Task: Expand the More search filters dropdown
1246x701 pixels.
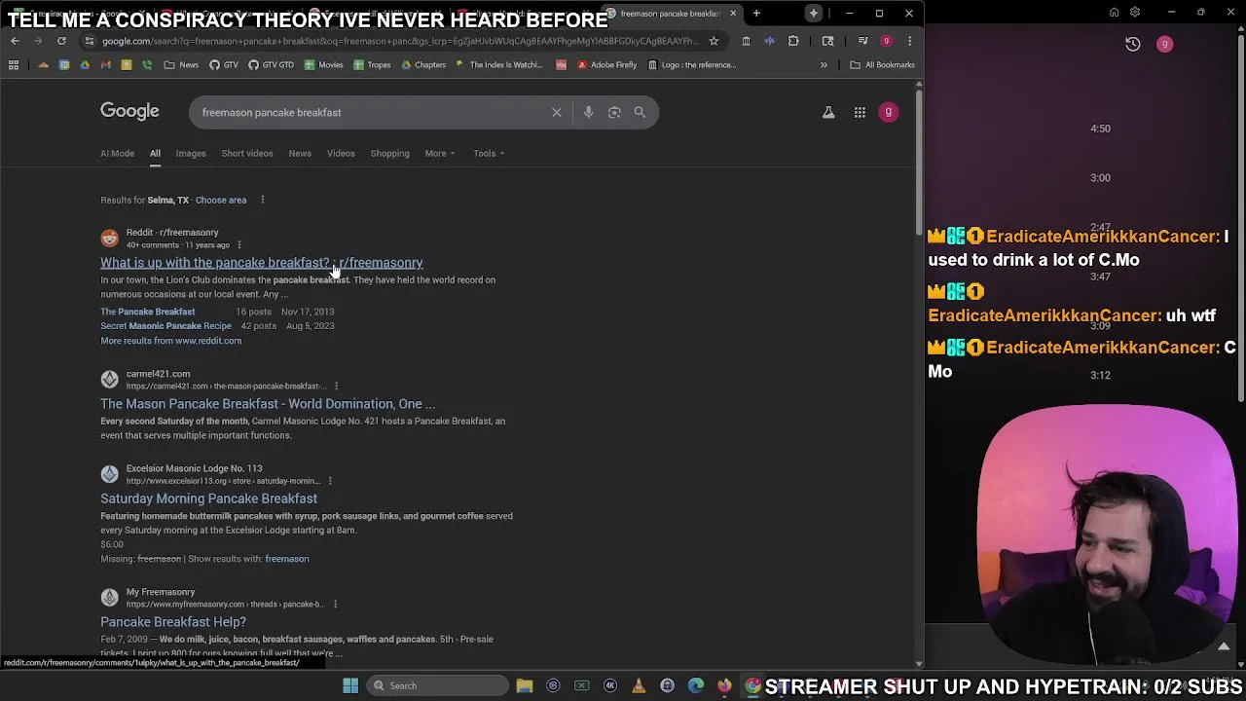Action: click(440, 153)
